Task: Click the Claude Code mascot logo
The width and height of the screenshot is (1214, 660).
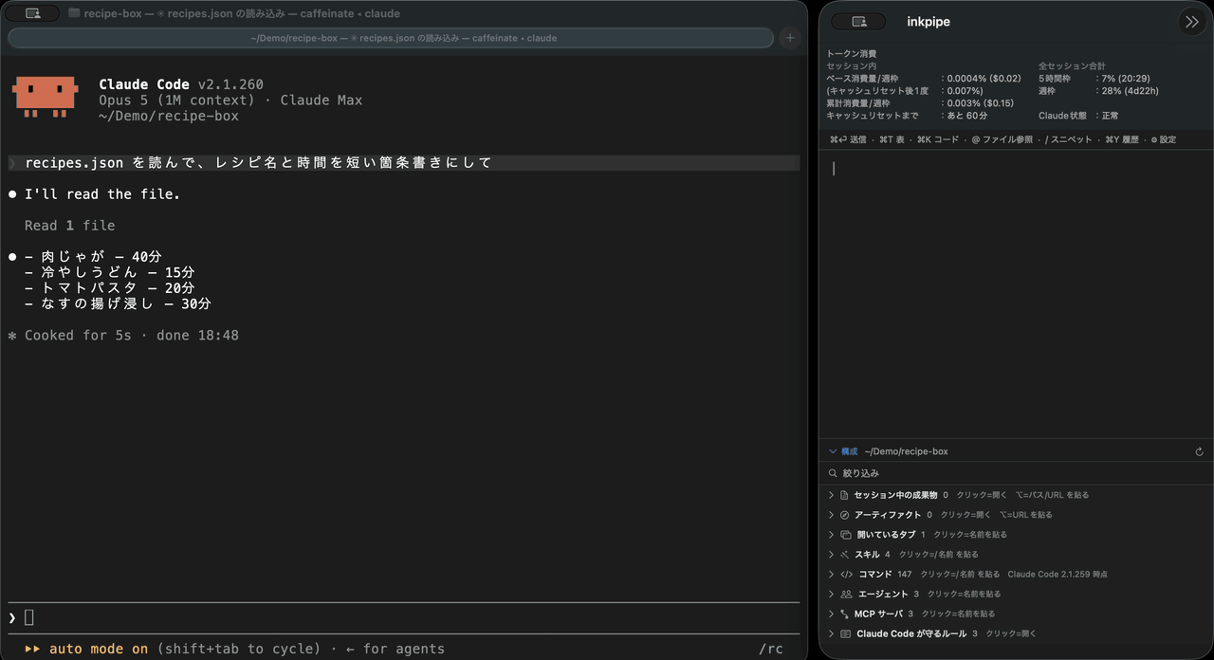Action: (45, 97)
